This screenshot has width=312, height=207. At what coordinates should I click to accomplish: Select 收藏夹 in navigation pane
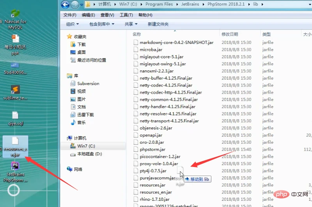[77, 37]
